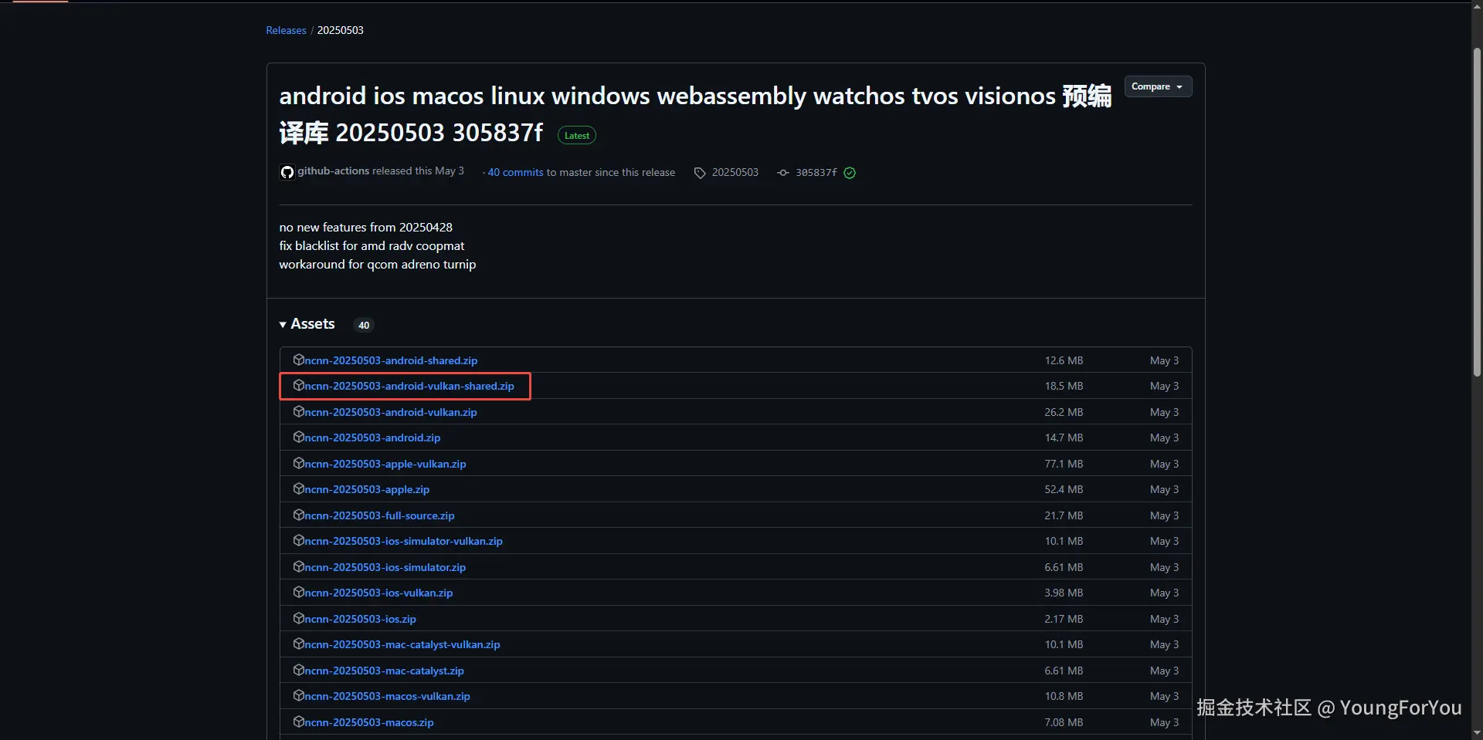The image size is (1483, 740).
Task: Open the 305837f commit link
Action: click(x=816, y=173)
